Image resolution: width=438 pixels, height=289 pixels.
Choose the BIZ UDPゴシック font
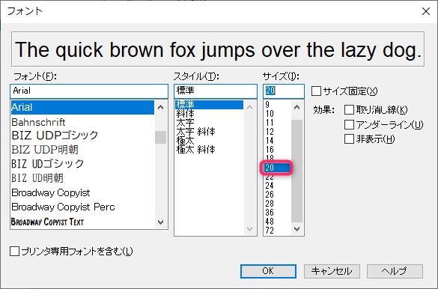82,136
